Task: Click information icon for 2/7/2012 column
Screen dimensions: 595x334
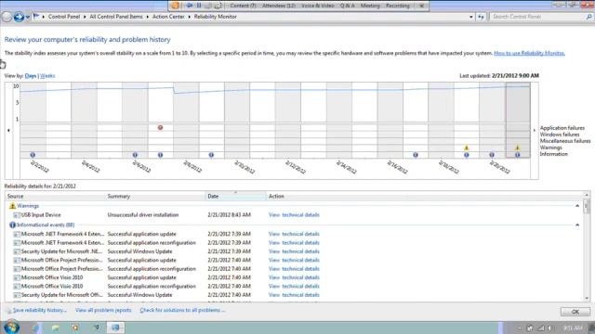Action: pos(160,155)
